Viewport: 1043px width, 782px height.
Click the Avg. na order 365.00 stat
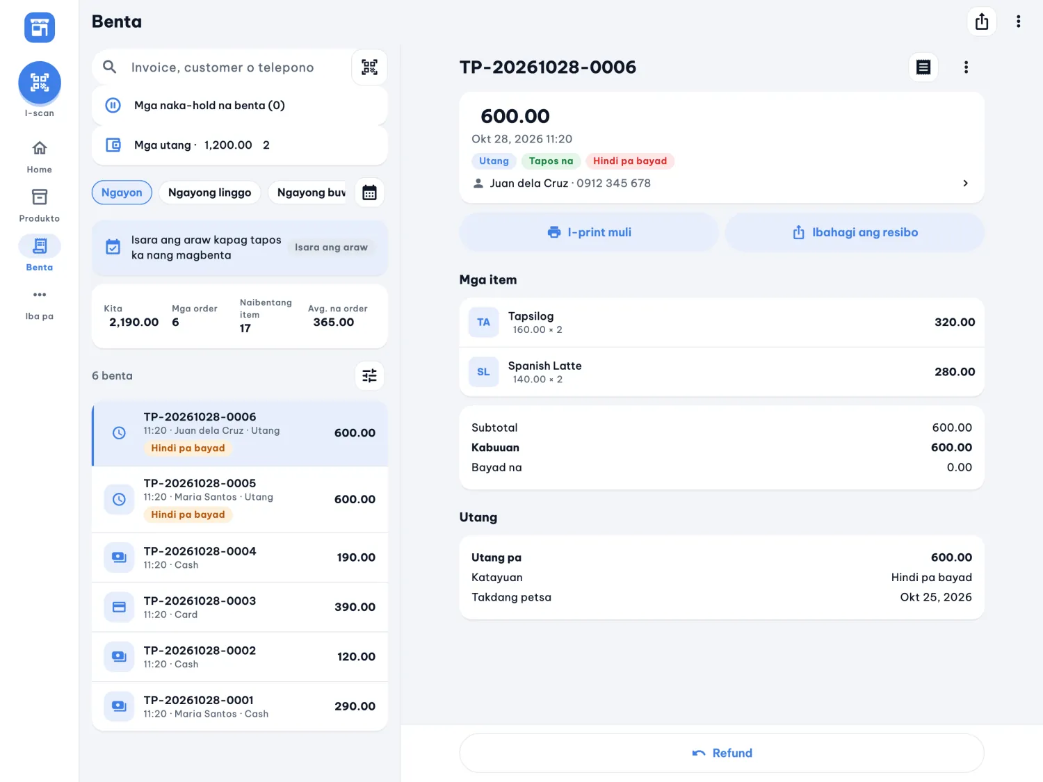(x=338, y=316)
